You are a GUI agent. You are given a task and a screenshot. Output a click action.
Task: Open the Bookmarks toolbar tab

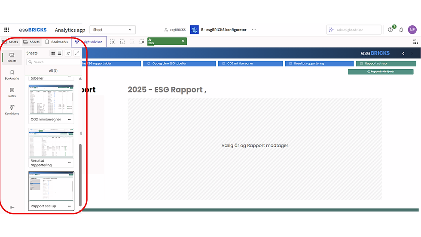pyautogui.click(x=56, y=42)
